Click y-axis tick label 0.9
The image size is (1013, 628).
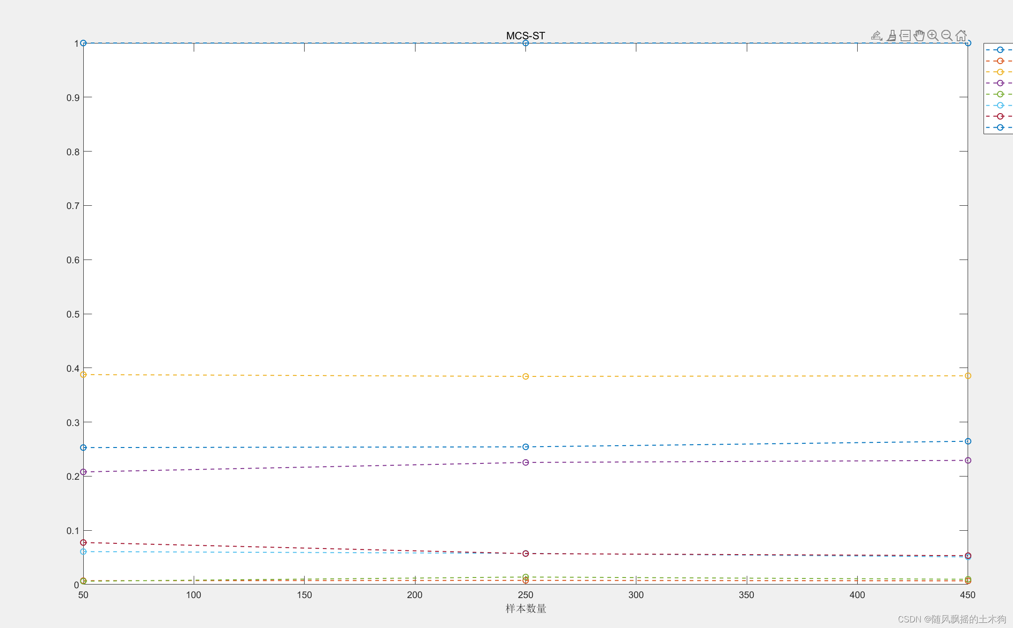[x=73, y=98]
